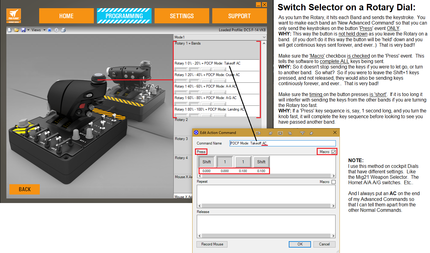Open the Views dropdown in the toolbar

coord(38,30)
